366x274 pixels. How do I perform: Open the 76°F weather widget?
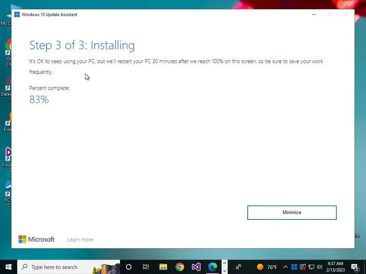[x=267, y=267]
